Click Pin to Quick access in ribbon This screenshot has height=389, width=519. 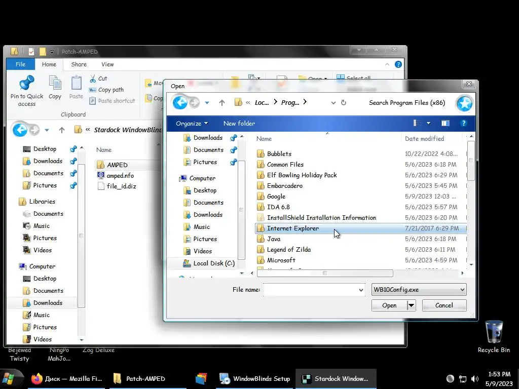(27, 91)
